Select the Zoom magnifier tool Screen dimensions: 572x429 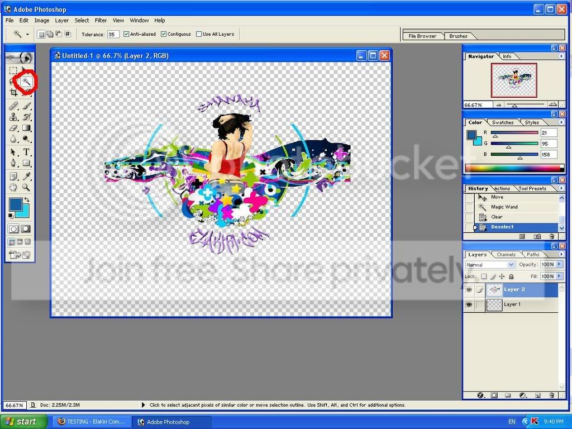pyautogui.click(x=26, y=188)
